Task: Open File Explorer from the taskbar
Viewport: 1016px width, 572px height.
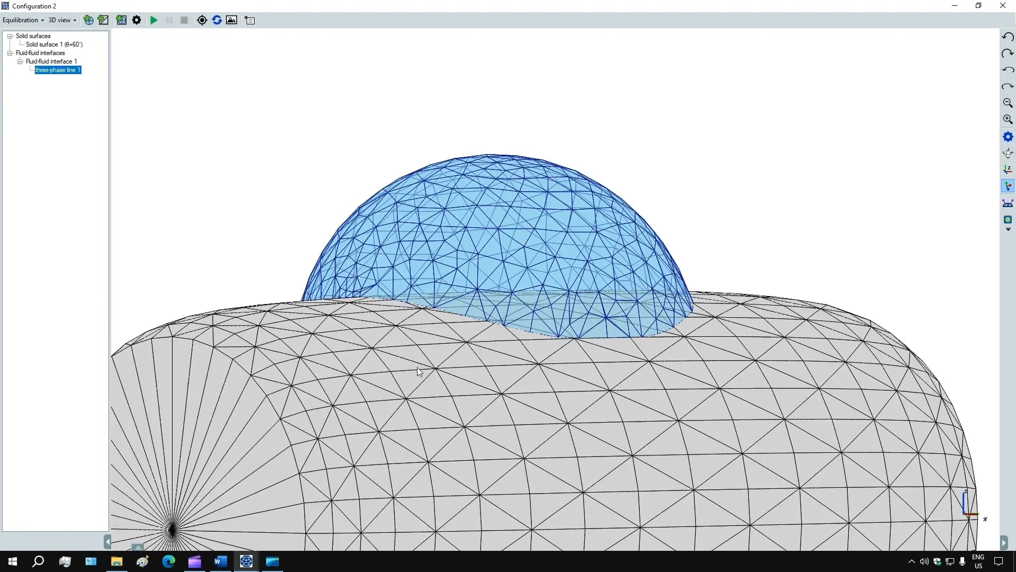Action: (x=116, y=561)
